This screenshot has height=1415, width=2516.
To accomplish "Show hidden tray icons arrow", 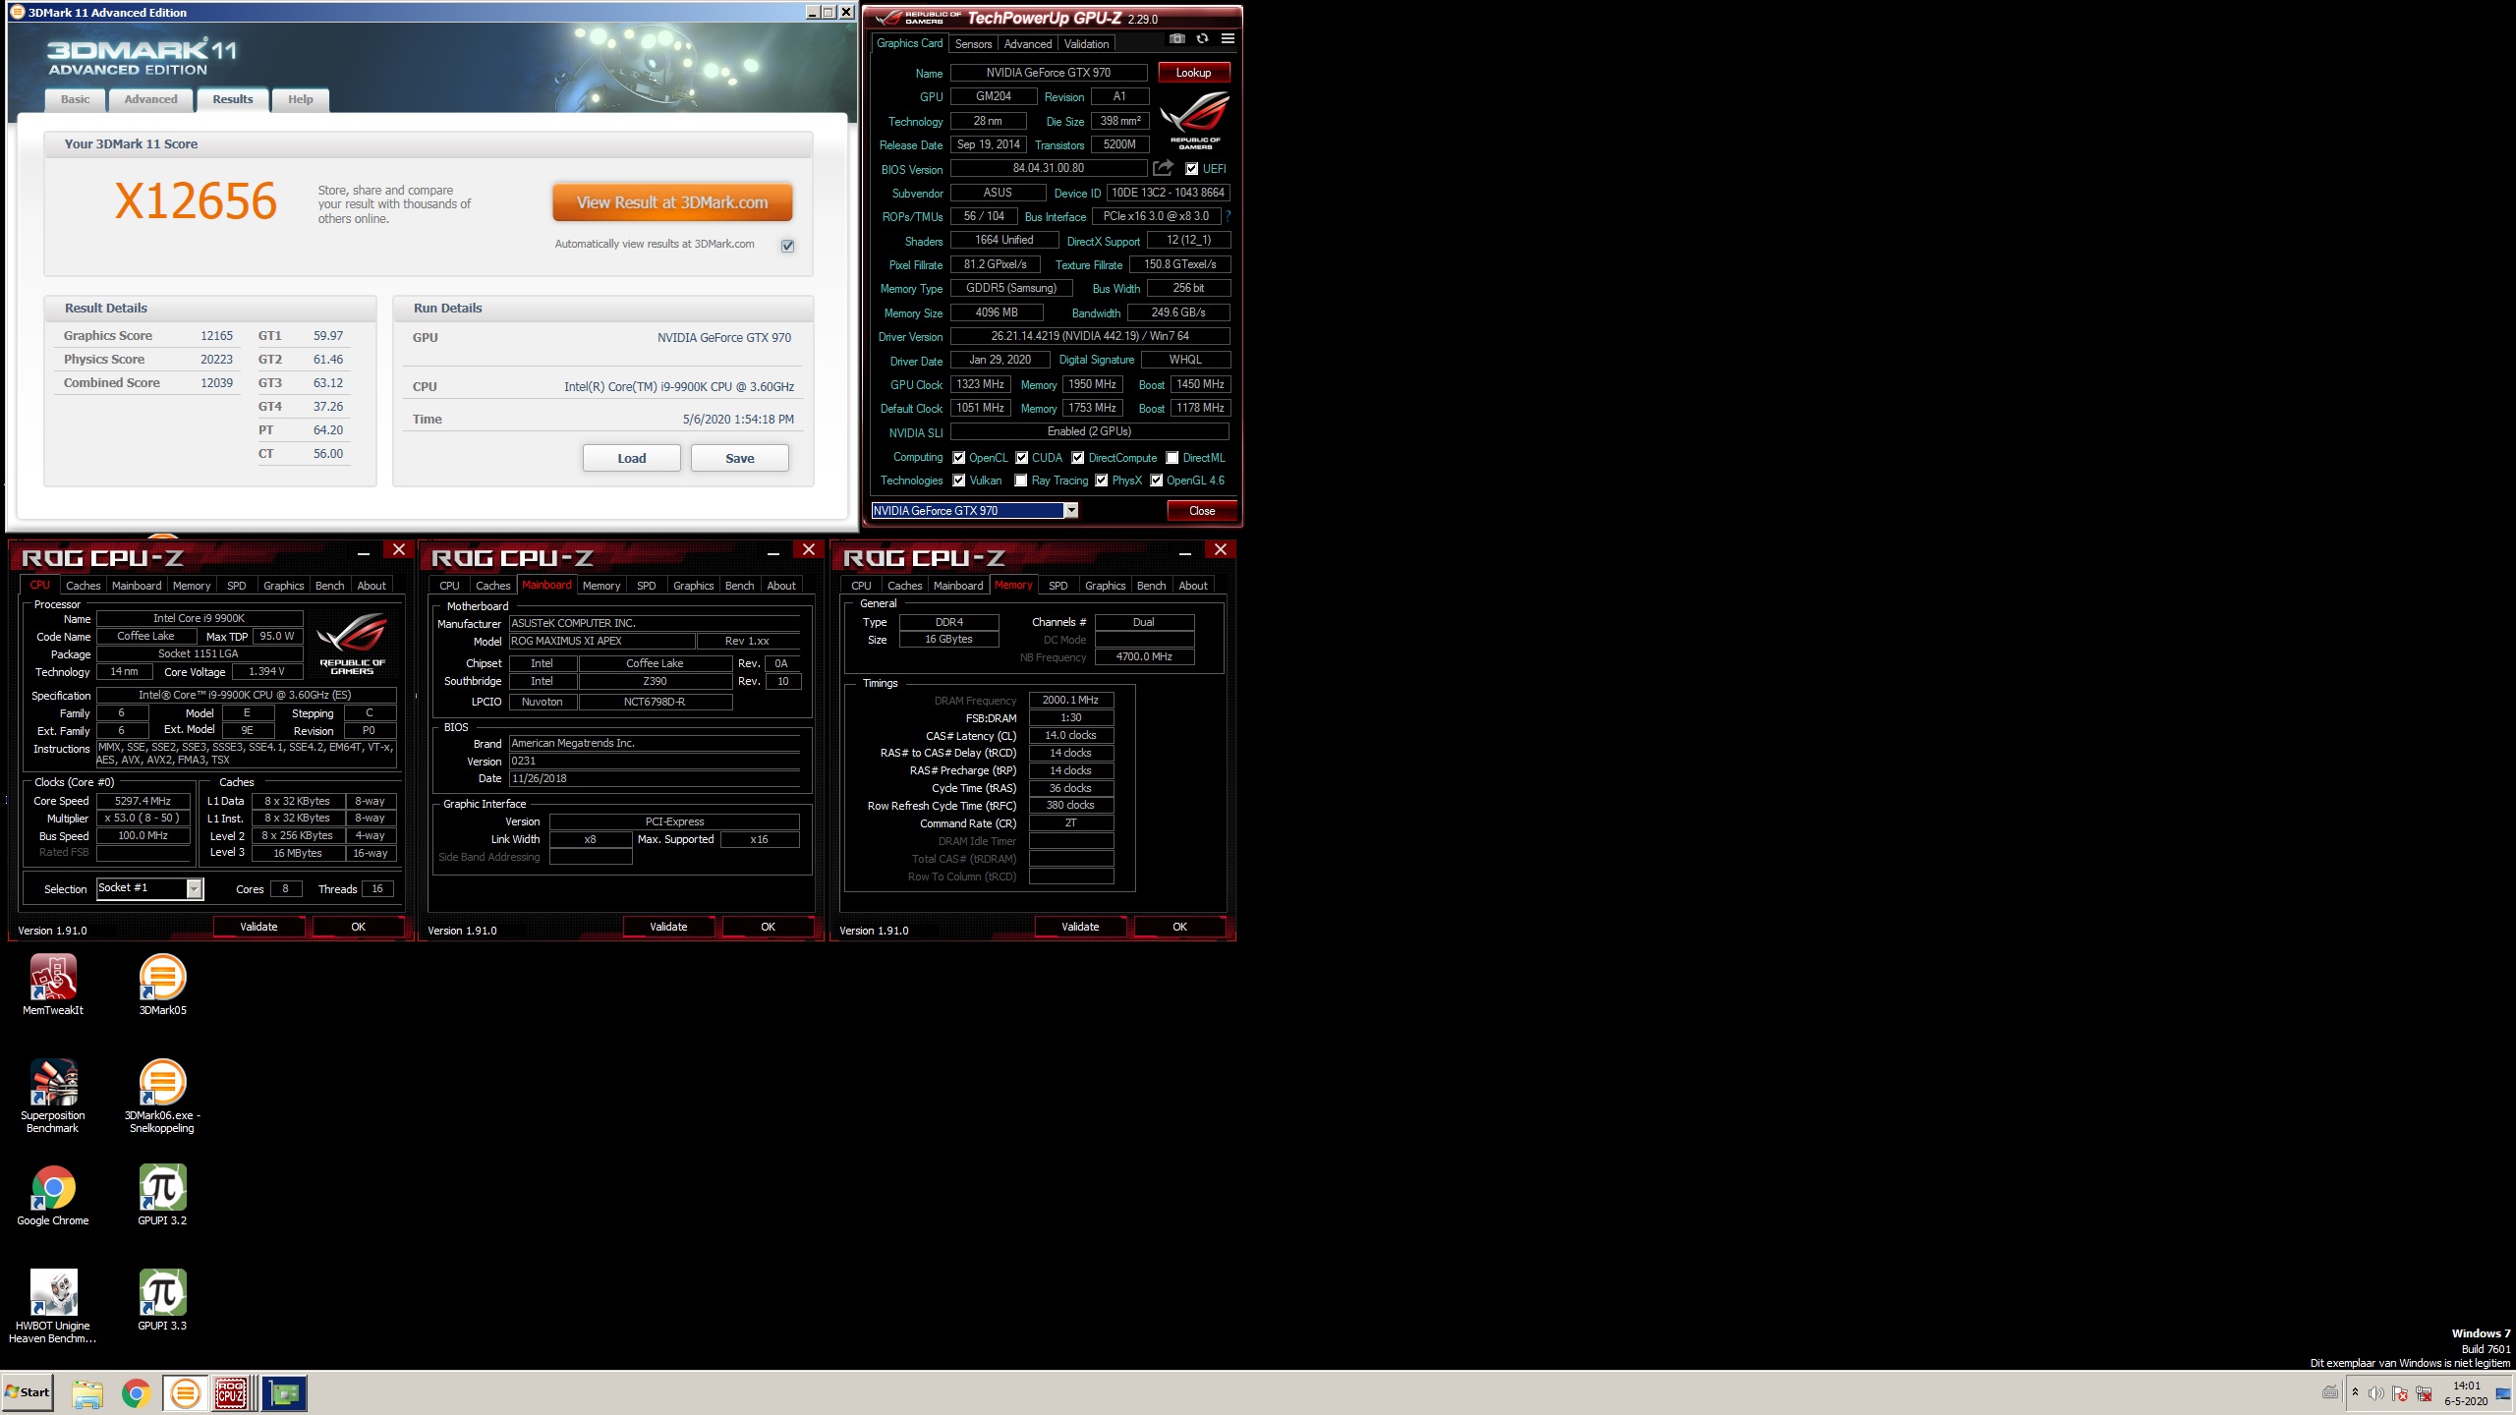I will (x=2355, y=1392).
